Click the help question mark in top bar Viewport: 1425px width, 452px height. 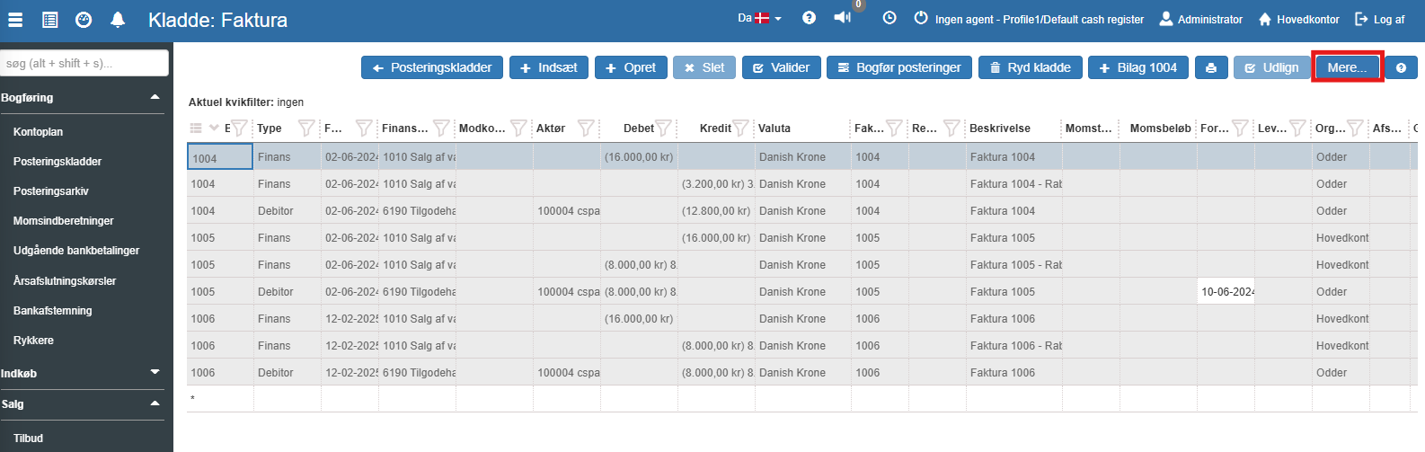pyautogui.click(x=809, y=18)
